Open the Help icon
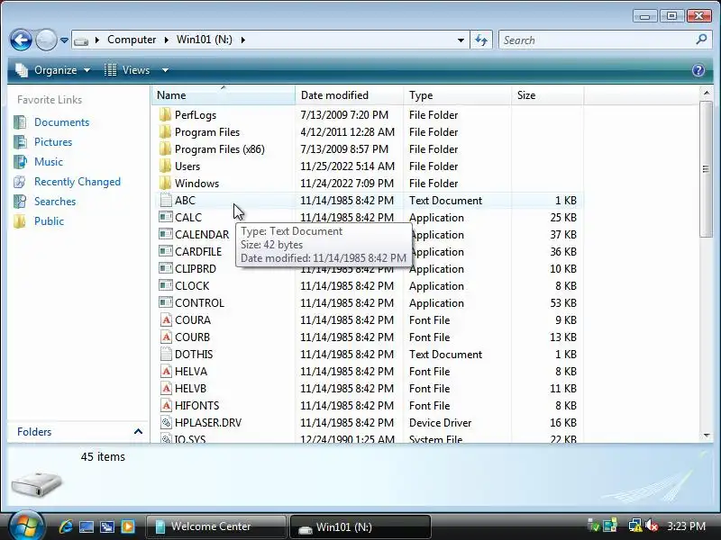 (x=698, y=70)
